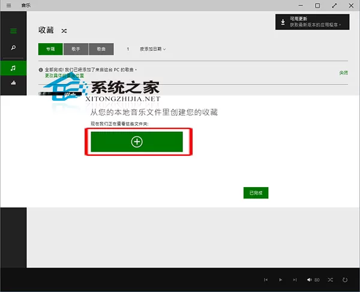Dismiss the notification with 关闭 link
360x292 pixels.
[343, 73]
